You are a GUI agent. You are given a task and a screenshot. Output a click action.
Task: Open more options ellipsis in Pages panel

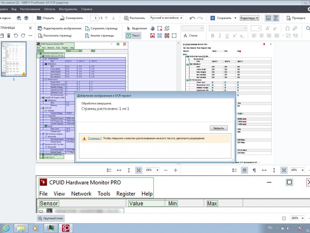(30, 36)
